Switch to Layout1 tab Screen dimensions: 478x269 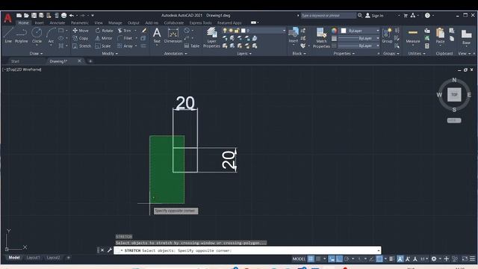pyautogui.click(x=33, y=258)
